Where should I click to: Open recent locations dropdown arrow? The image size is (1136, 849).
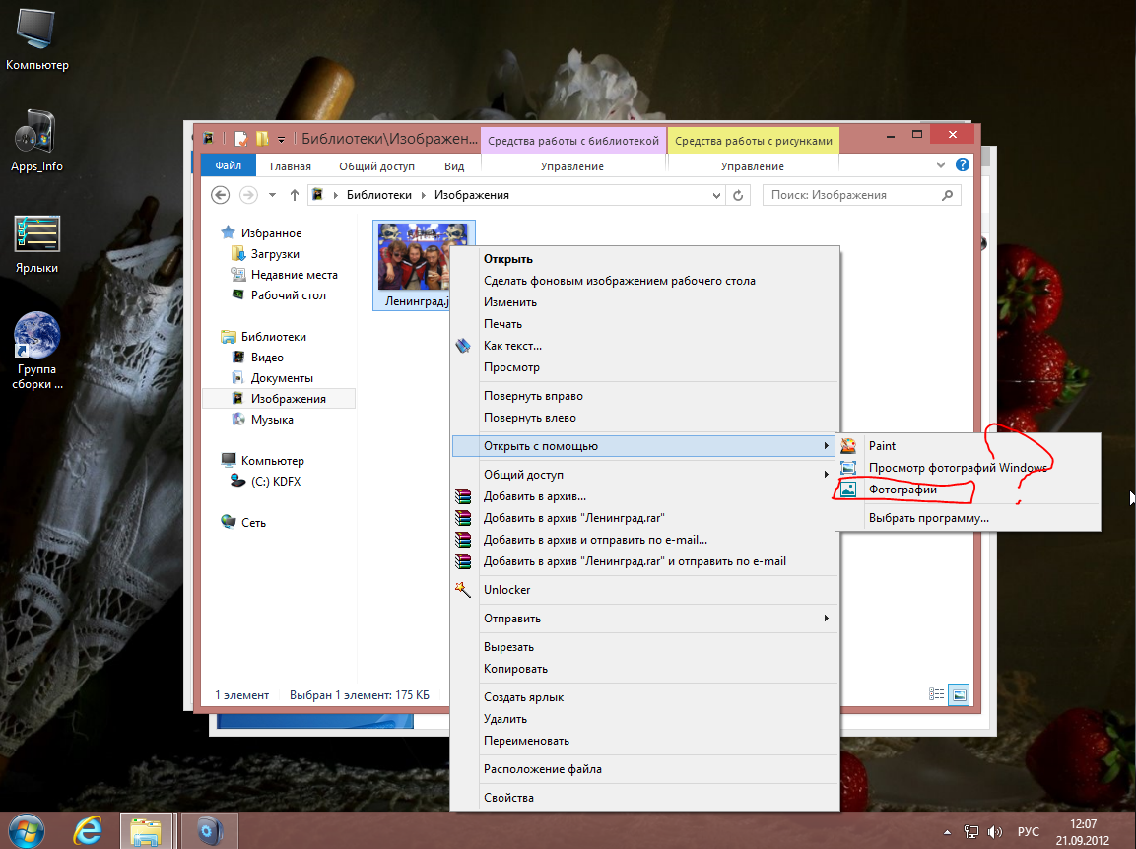(272, 195)
